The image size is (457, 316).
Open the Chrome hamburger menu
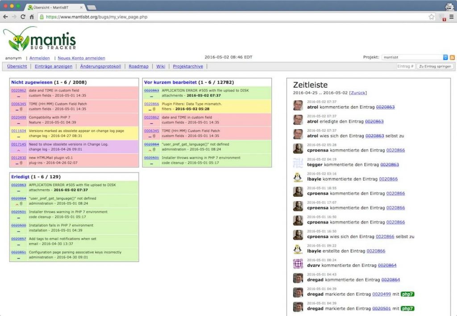[451, 17]
